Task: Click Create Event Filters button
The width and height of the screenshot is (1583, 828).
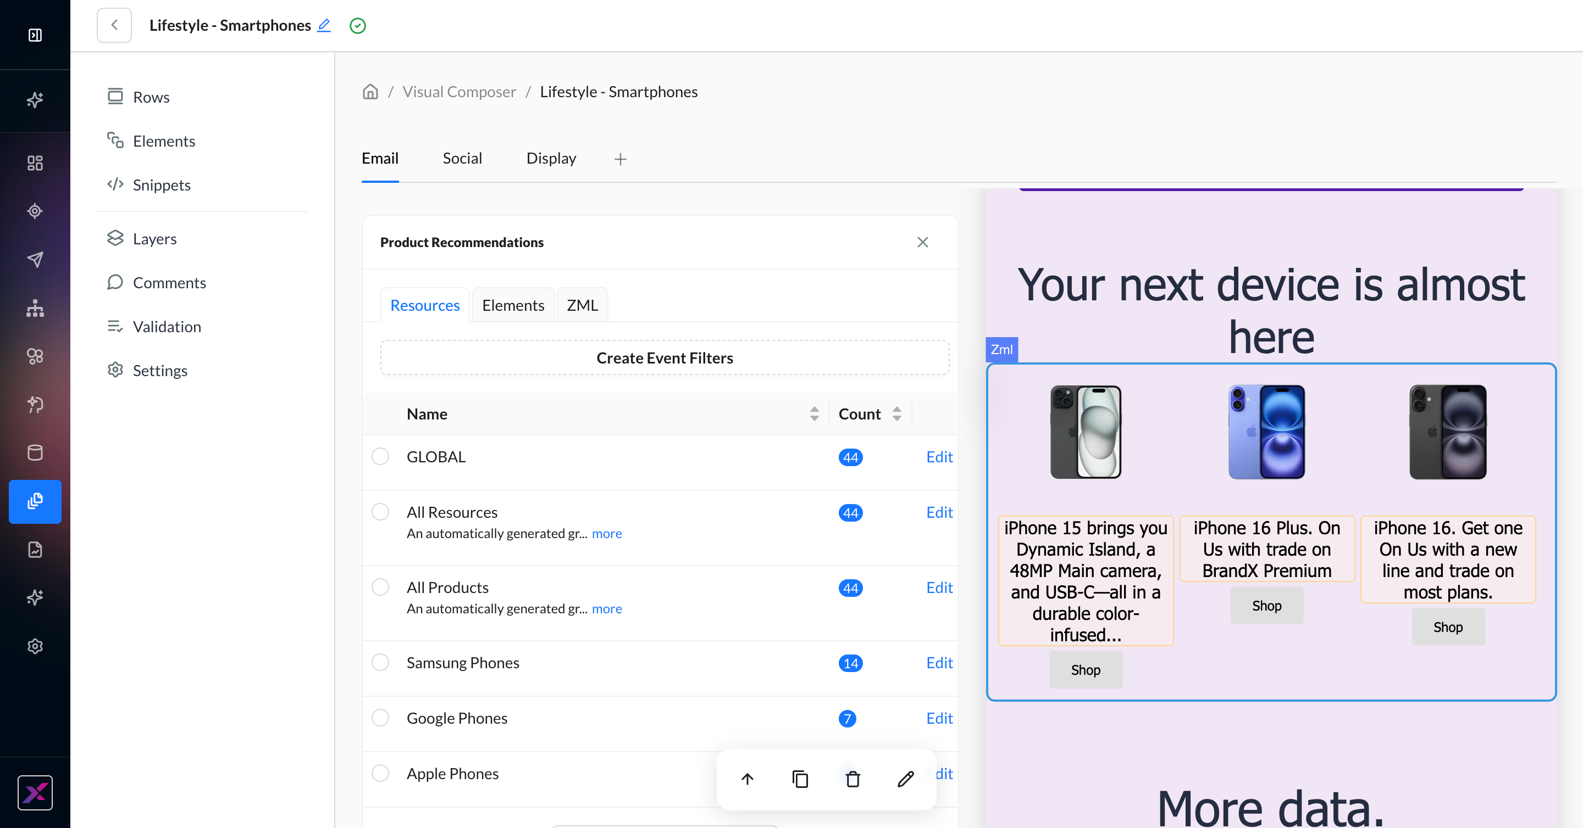Action: [665, 358]
